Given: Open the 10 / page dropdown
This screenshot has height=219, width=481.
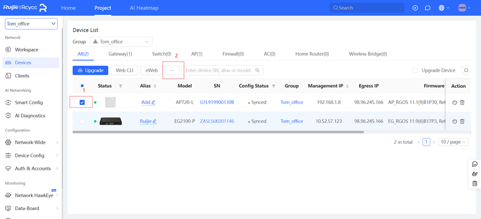Looking at the screenshot, I should pyautogui.click(x=453, y=142).
